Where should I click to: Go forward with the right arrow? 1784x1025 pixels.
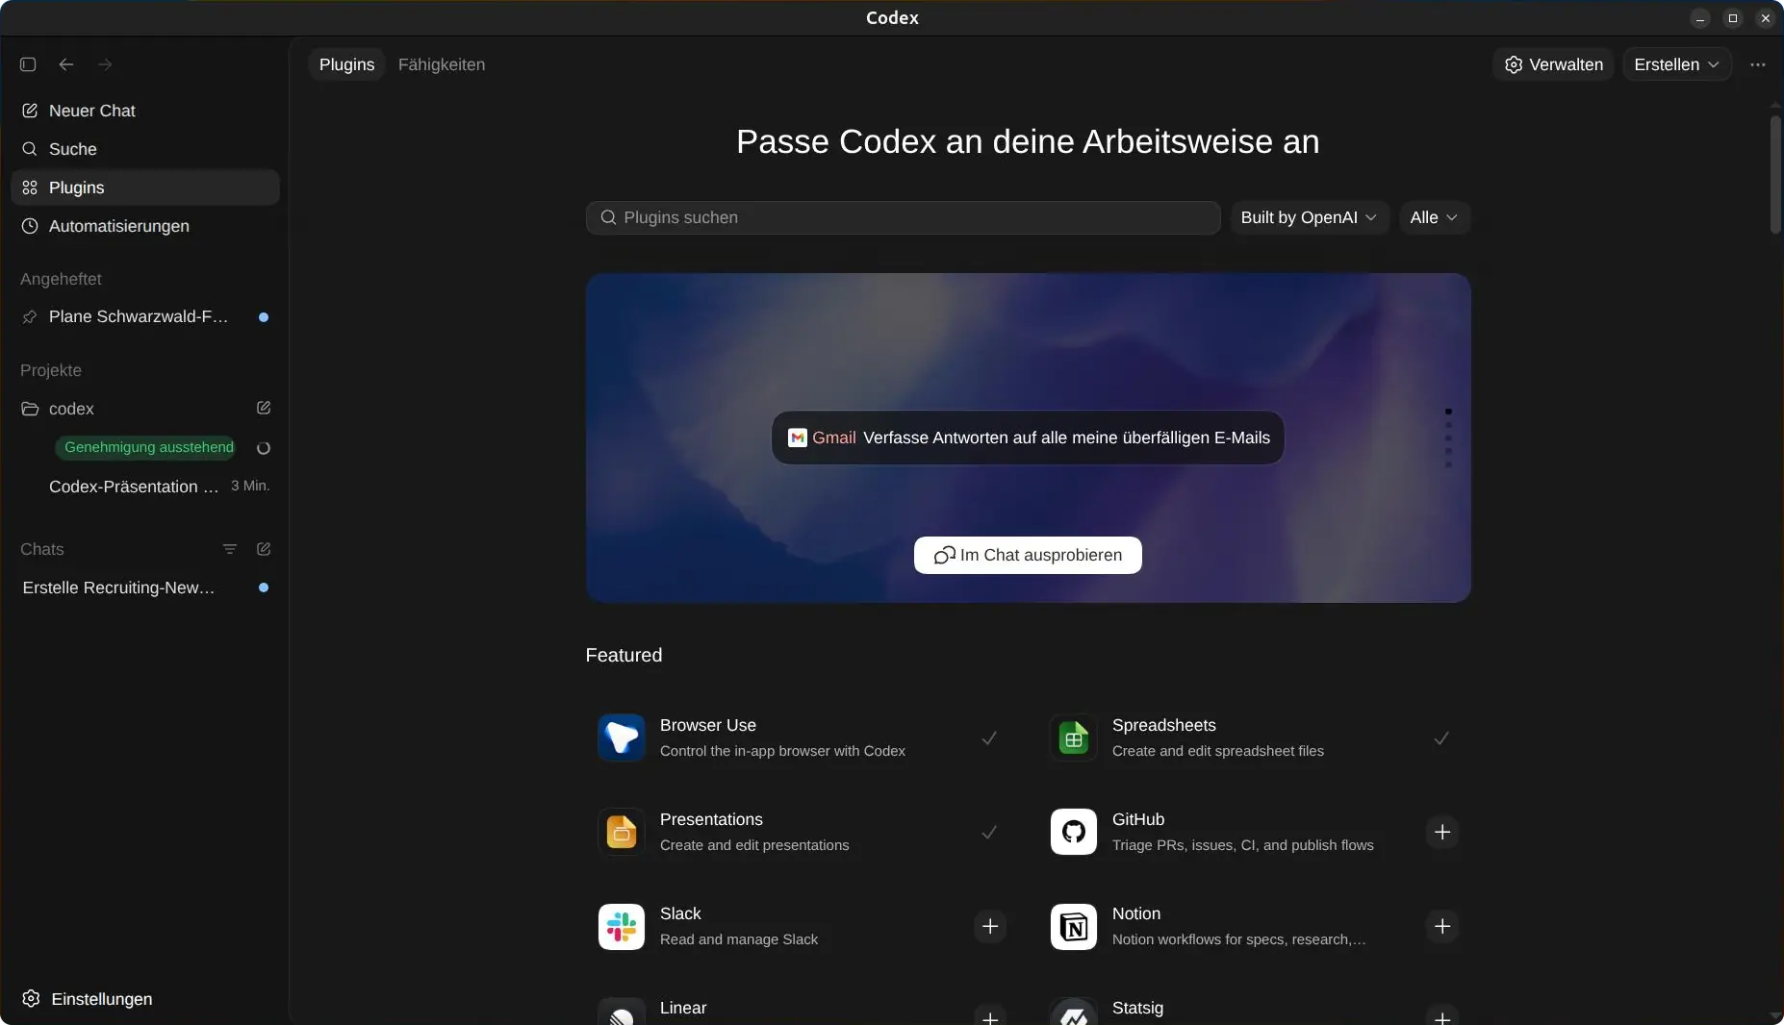pos(105,64)
